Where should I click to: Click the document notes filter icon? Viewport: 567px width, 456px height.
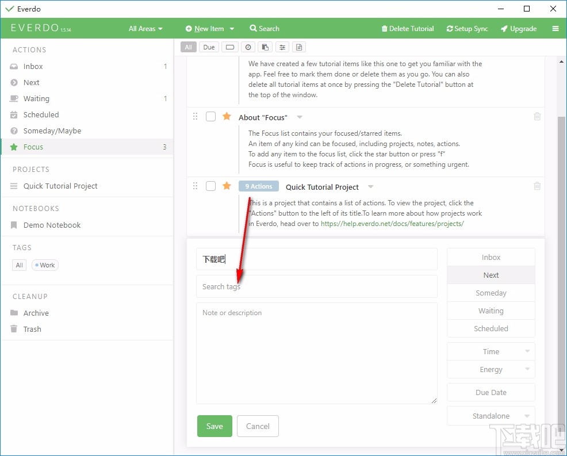pos(299,47)
